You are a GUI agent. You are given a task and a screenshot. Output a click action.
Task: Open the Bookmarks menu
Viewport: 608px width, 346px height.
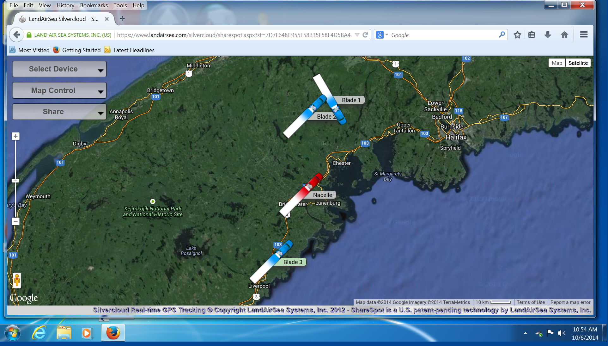[94, 5]
